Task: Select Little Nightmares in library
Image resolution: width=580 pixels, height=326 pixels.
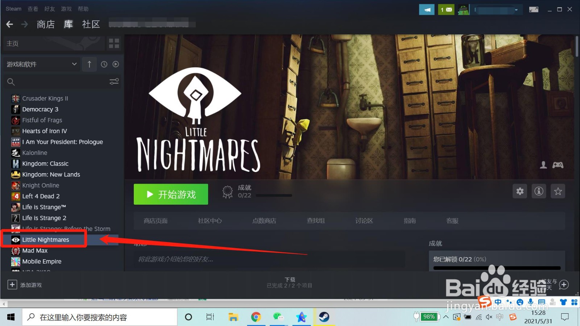Action: tap(45, 239)
